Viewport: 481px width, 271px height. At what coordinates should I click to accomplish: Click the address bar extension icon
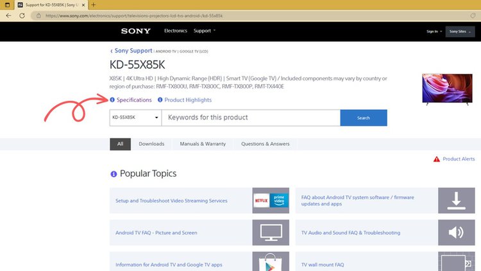[x=473, y=15]
